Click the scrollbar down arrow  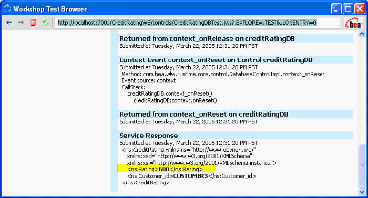pos(362,192)
